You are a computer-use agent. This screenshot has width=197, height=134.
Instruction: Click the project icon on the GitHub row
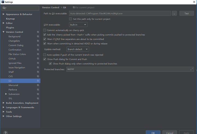pyautogui.click(x=38, y=59)
